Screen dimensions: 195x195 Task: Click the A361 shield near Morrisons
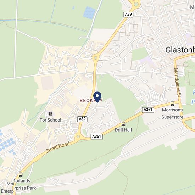(x=148, y=110)
